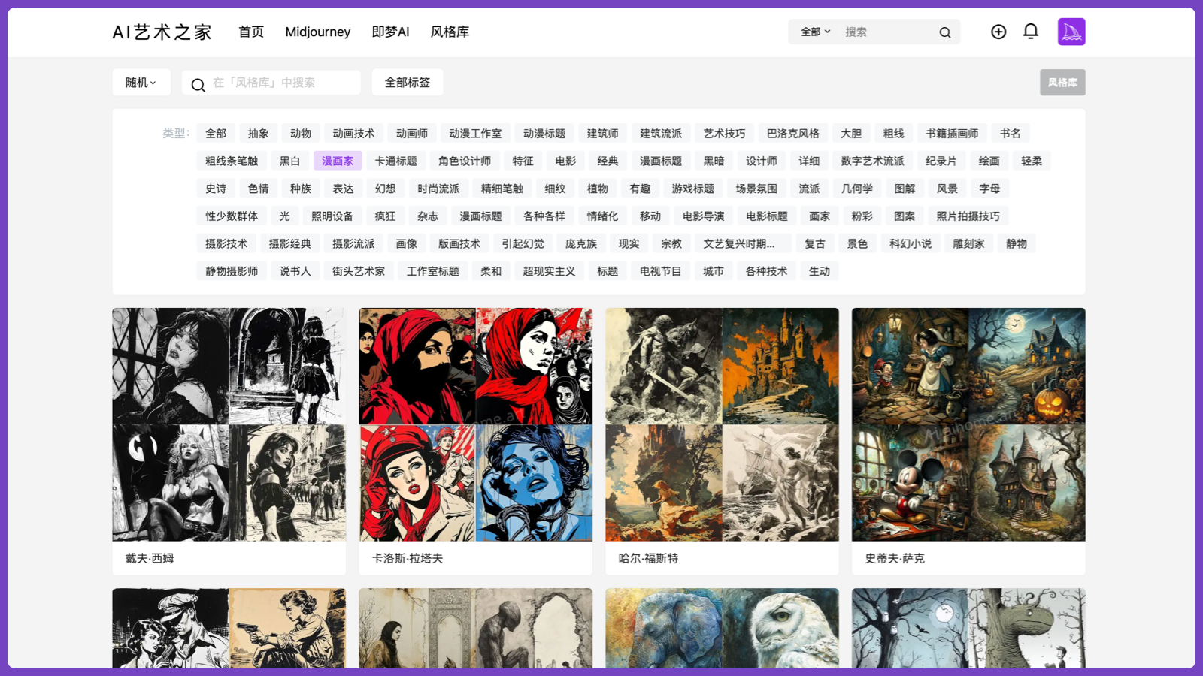Click the 戴夫·西姆 card title
This screenshot has height=676, width=1203.
pos(150,558)
